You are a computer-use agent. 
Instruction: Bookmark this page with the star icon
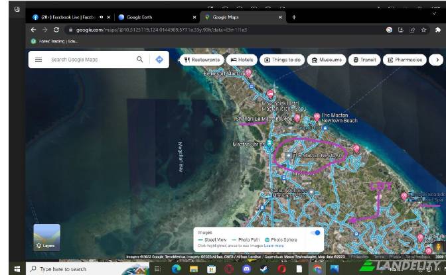click(423, 30)
